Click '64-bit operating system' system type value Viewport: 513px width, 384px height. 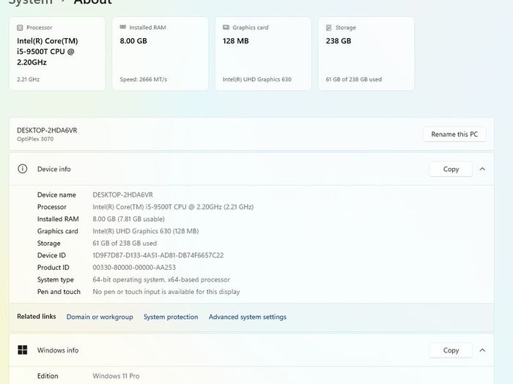[161, 279]
